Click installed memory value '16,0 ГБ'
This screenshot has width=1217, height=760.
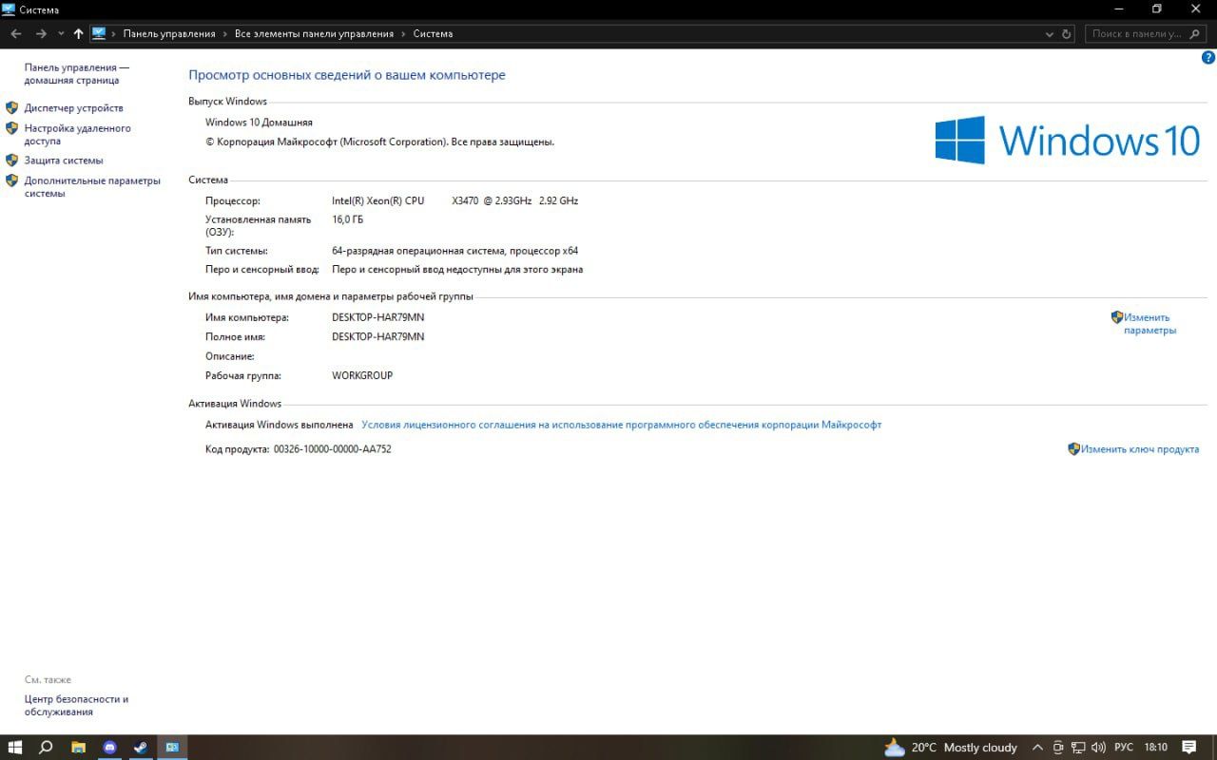click(x=348, y=219)
